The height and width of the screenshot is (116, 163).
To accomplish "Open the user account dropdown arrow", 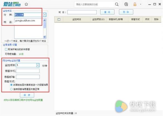I will (x=140, y=4).
